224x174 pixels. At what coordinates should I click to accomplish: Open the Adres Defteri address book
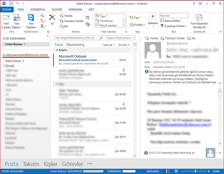coord(172,21)
